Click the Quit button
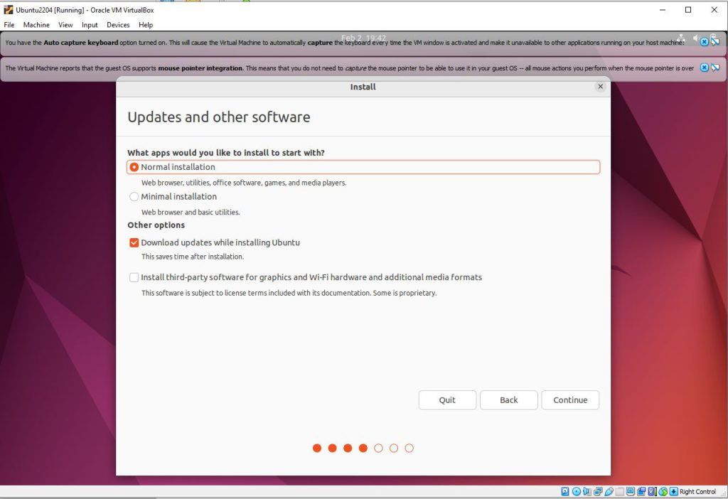Viewport: 728px width, 499px height. (447, 400)
